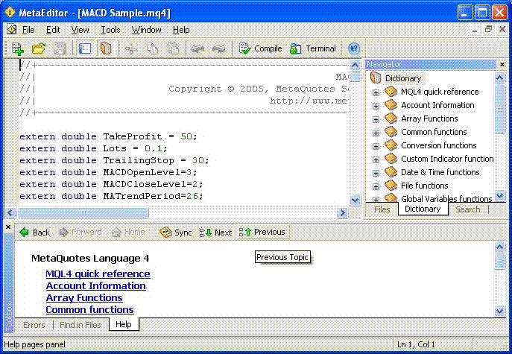Expand Account Information tree node
Screen dimensions: 512x354
[376, 106]
